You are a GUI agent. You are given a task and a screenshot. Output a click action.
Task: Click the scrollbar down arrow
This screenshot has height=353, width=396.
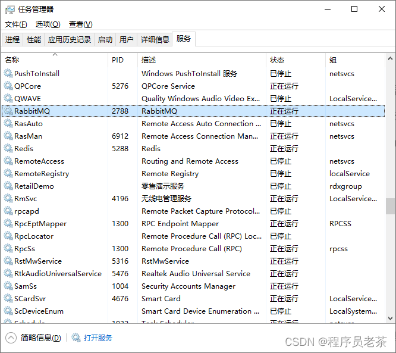click(390, 318)
